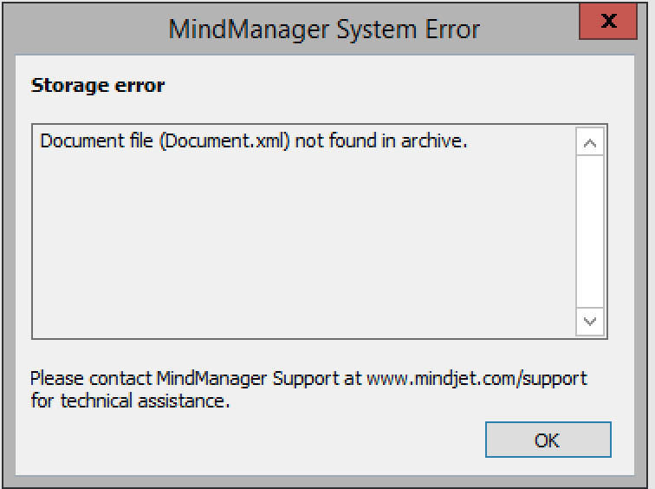Image resolution: width=655 pixels, height=489 pixels.
Task: Click the "Storage error" heading
Action: (x=98, y=85)
